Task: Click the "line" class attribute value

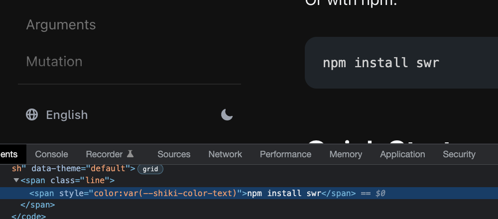Action: [95, 181]
